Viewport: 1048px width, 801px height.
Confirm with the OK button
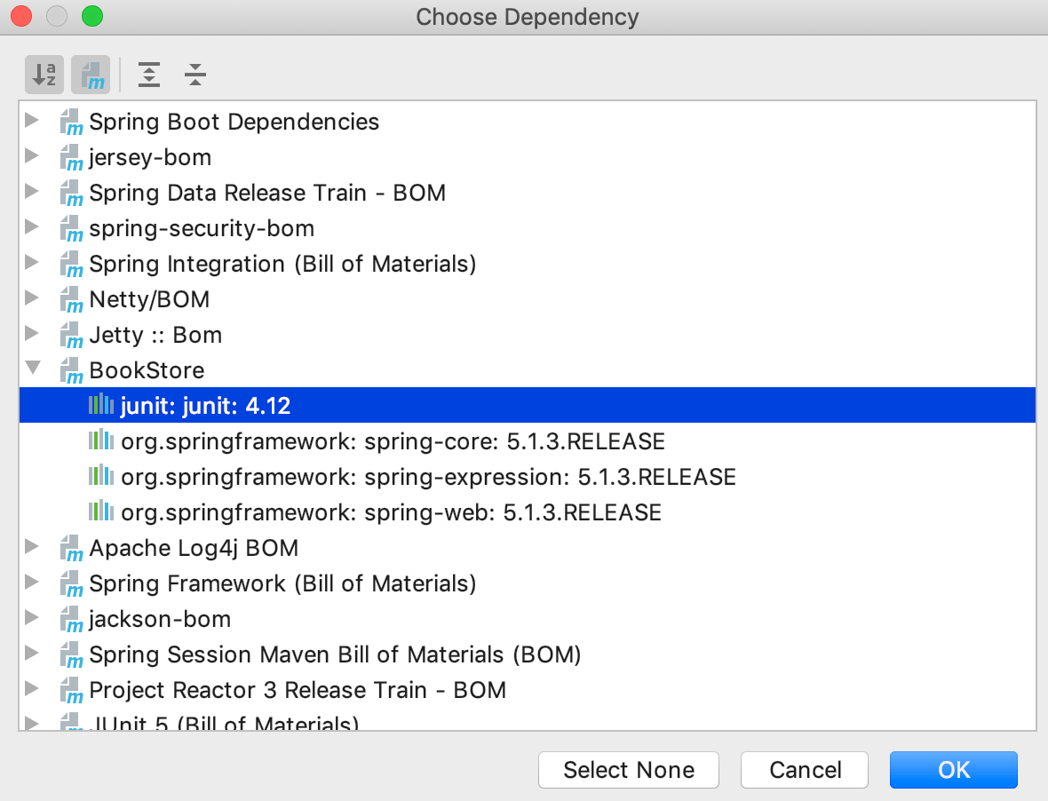tap(954, 770)
